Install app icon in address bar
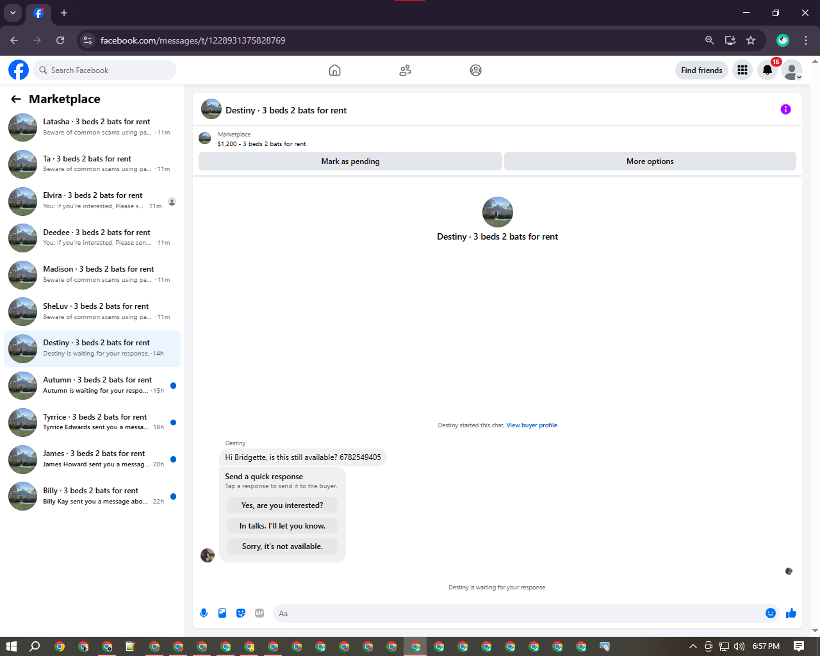Image resolution: width=820 pixels, height=656 pixels. coord(730,40)
